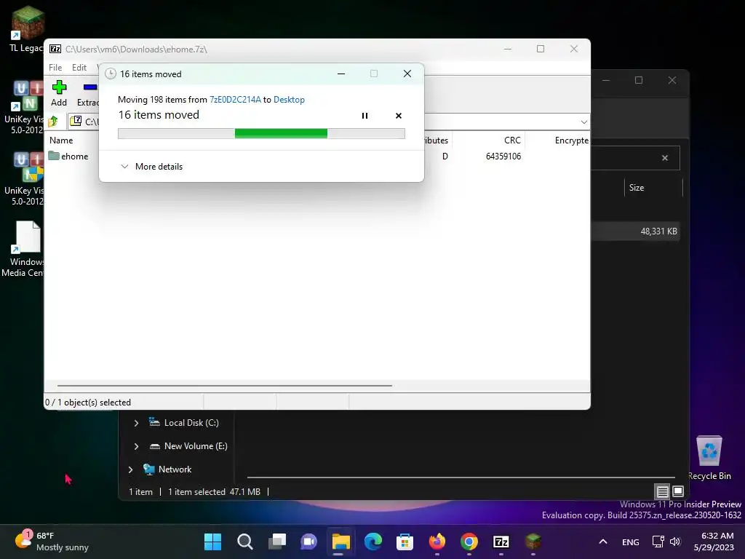Screen dimensions: 745x559
Task: Click the green move progress bar
Action: pyautogui.click(x=261, y=134)
